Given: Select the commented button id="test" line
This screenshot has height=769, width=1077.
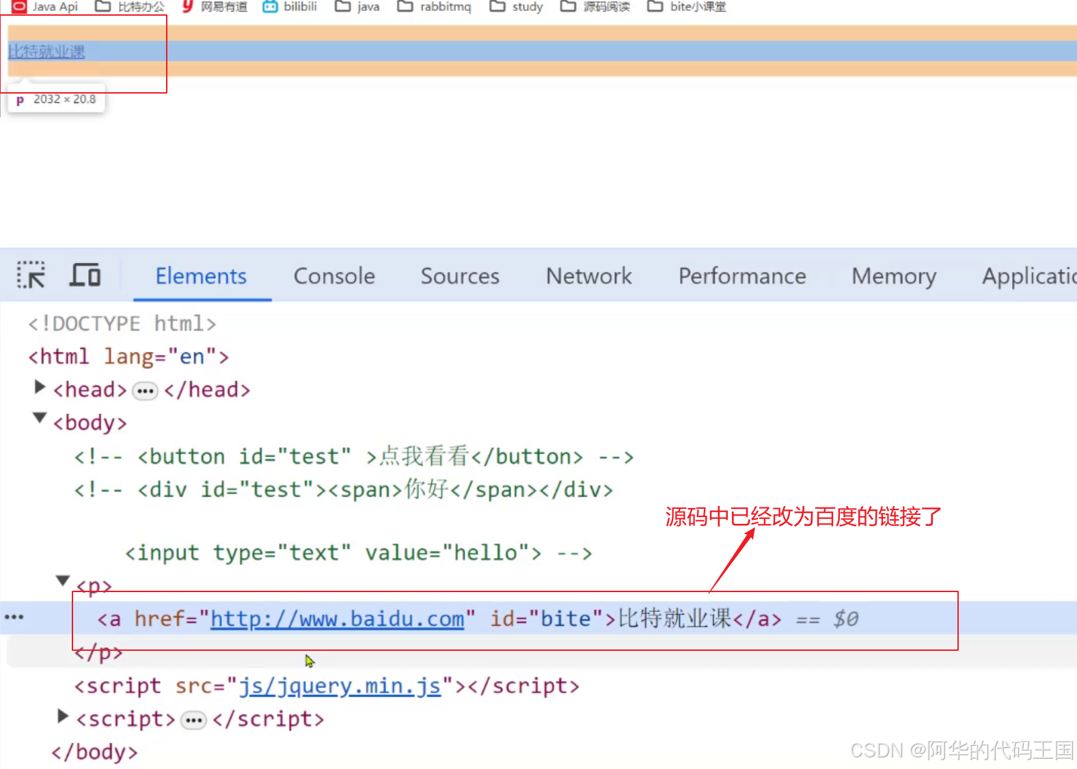Looking at the screenshot, I should click(x=354, y=456).
